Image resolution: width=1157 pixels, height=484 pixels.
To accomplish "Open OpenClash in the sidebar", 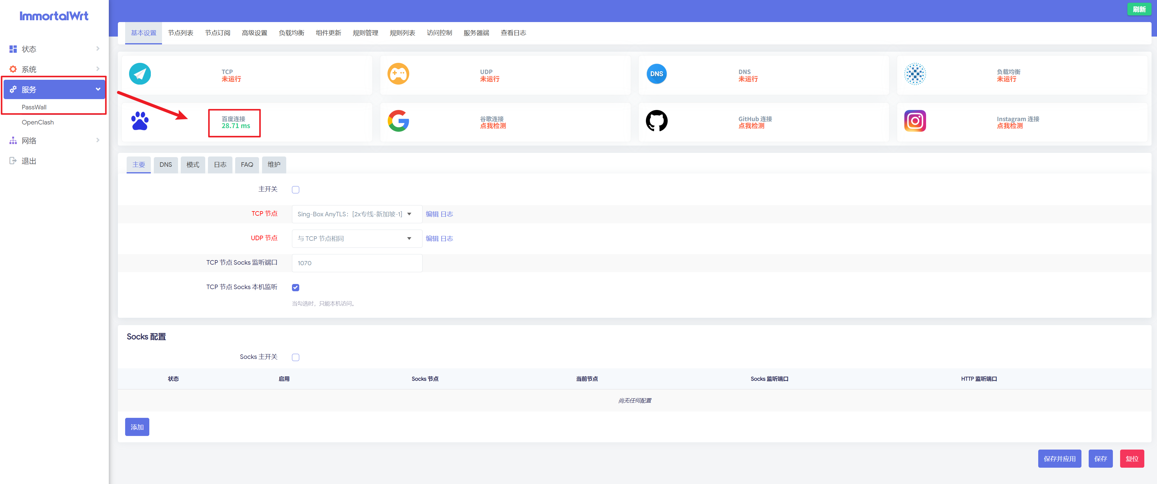I will coord(38,122).
